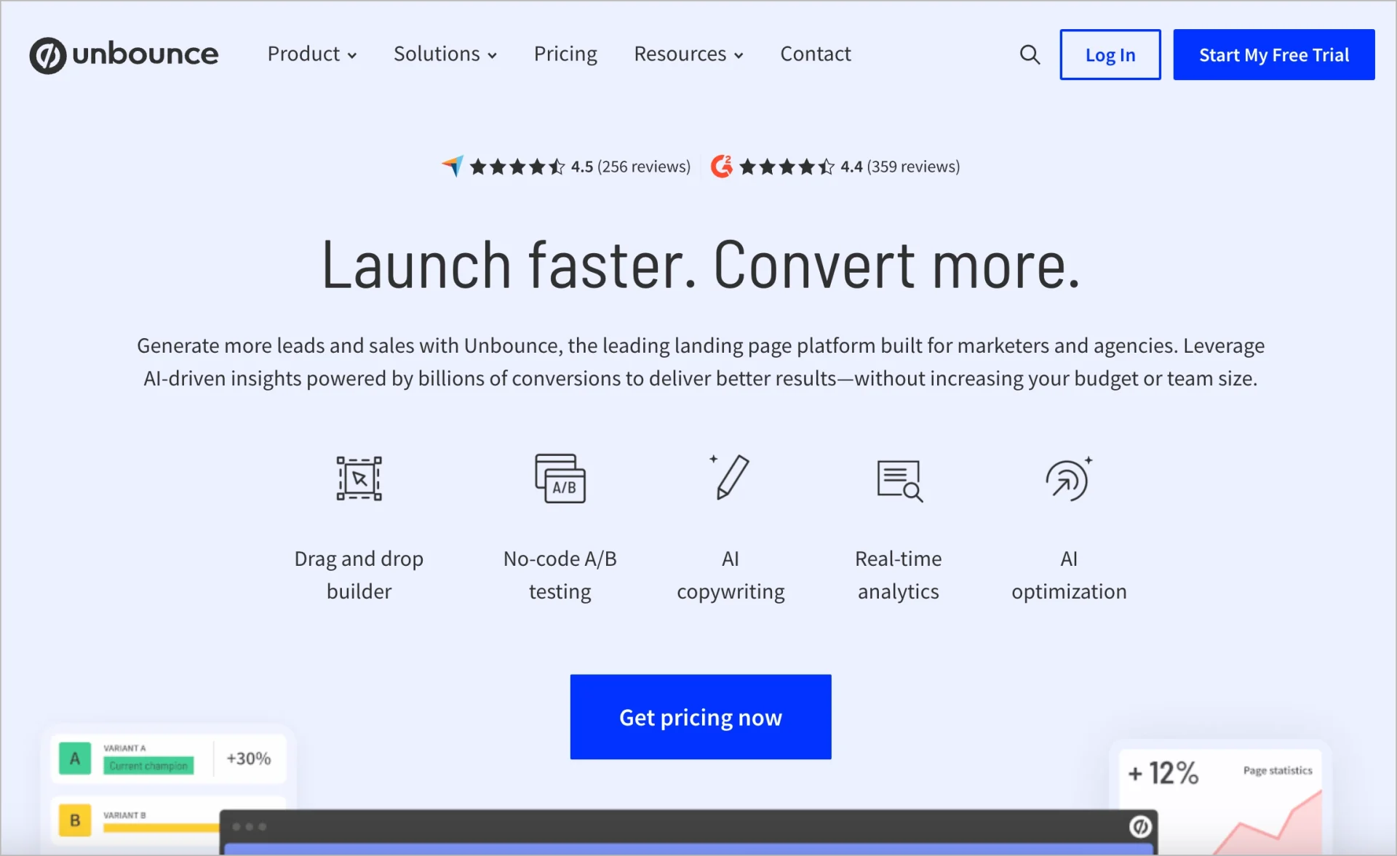Click the Unbounce logo
Image resolution: width=1397 pixels, height=856 pixels.
tap(124, 55)
